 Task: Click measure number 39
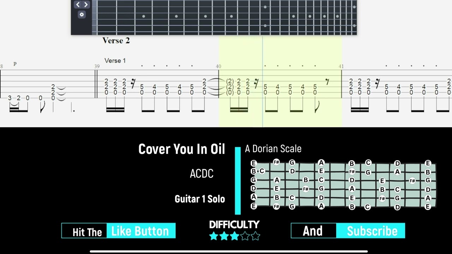pyautogui.click(x=97, y=66)
